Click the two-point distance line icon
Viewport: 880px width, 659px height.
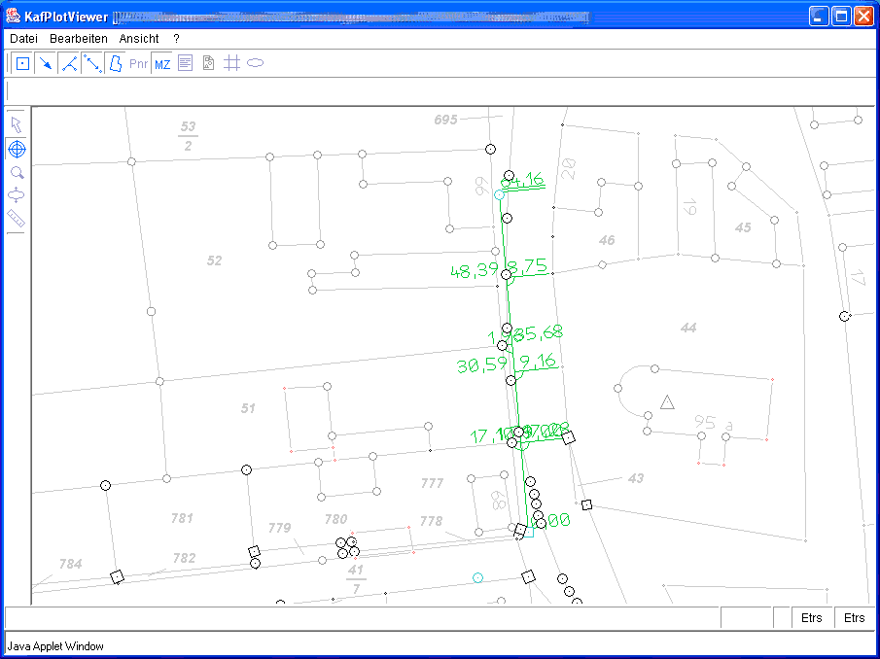91,64
